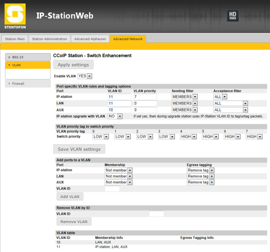The height and width of the screenshot is (252, 270).
Task: Open IP-station upgrade with VLAN dropdown
Action: (115, 116)
